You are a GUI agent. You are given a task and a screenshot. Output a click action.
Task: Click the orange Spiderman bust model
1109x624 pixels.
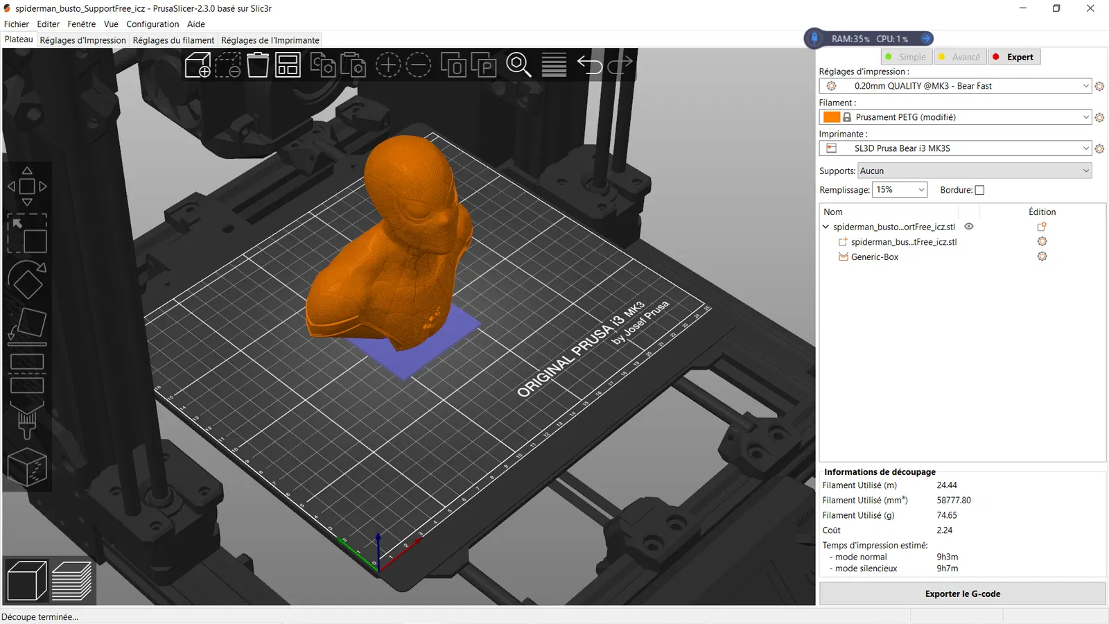point(388,243)
